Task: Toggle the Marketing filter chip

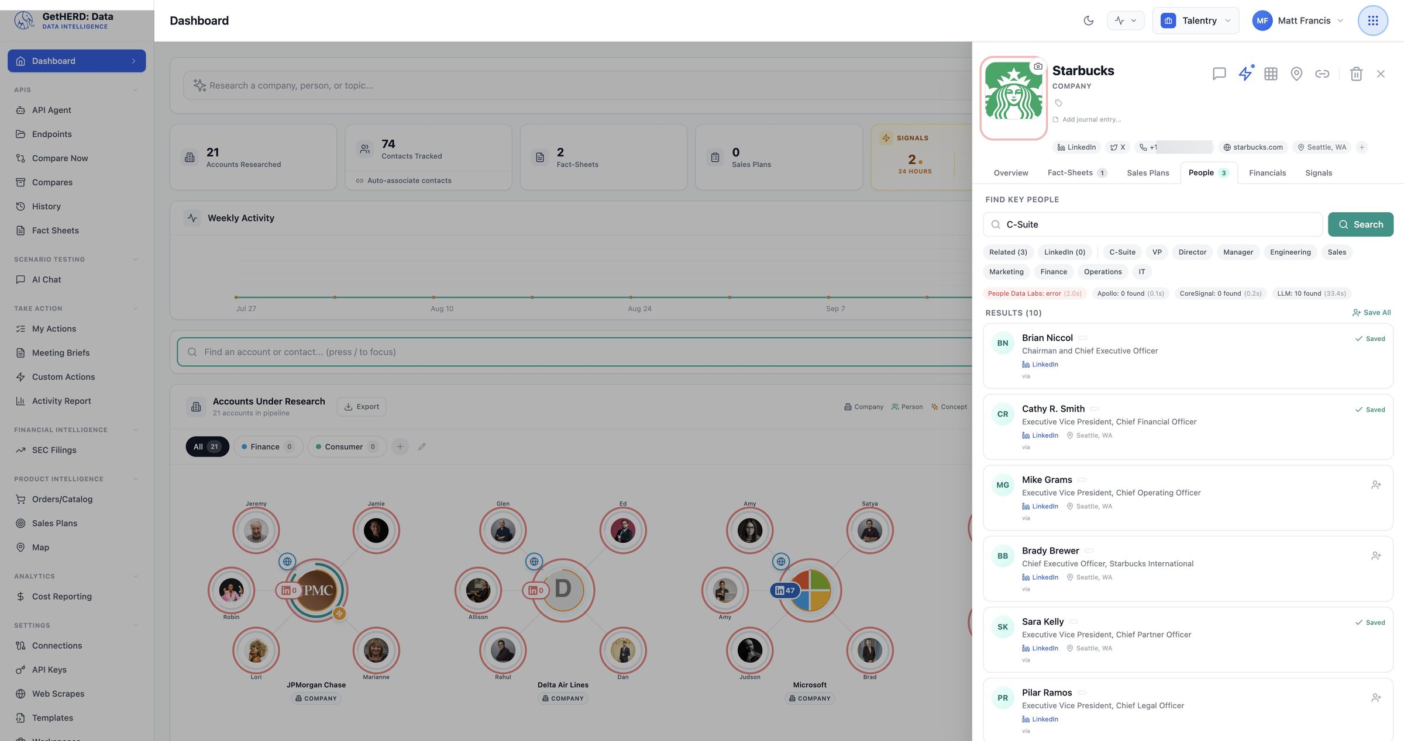Action: tap(1006, 272)
